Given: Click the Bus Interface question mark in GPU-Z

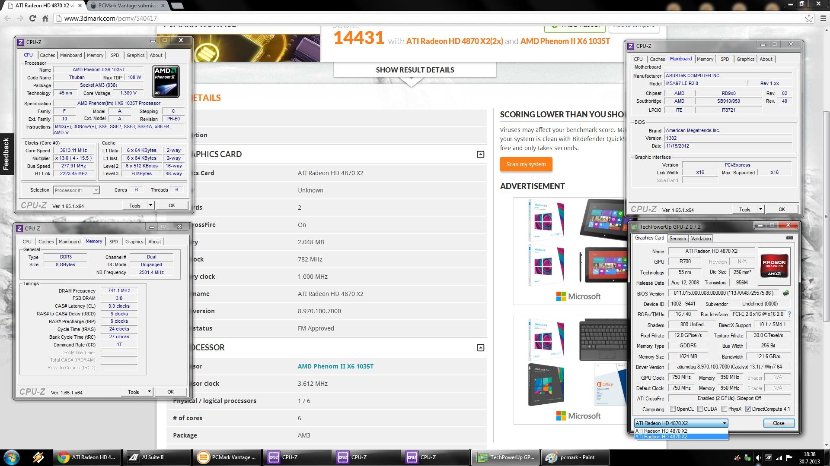Looking at the screenshot, I should (x=789, y=314).
